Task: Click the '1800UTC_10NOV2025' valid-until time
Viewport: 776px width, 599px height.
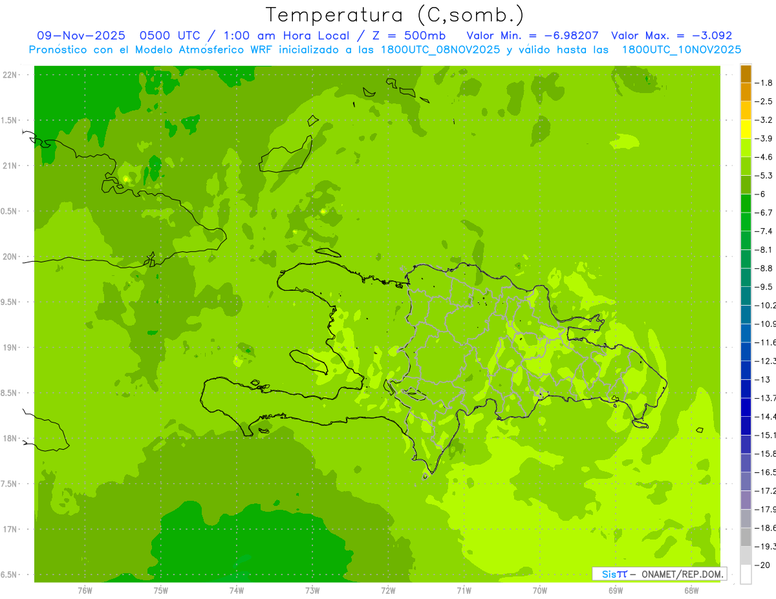Action: pyautogui.click(x=682, y=50)
